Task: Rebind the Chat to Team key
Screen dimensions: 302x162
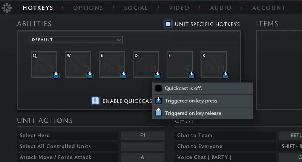Action: pyautogui.click(x=290, y=136)
